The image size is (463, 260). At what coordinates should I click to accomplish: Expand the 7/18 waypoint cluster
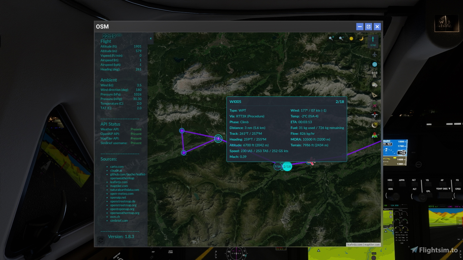pos(278,167)
